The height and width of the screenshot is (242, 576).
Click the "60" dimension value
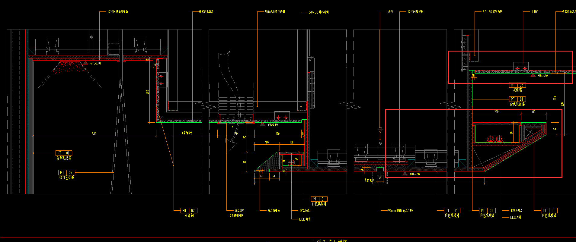point(261,176)
